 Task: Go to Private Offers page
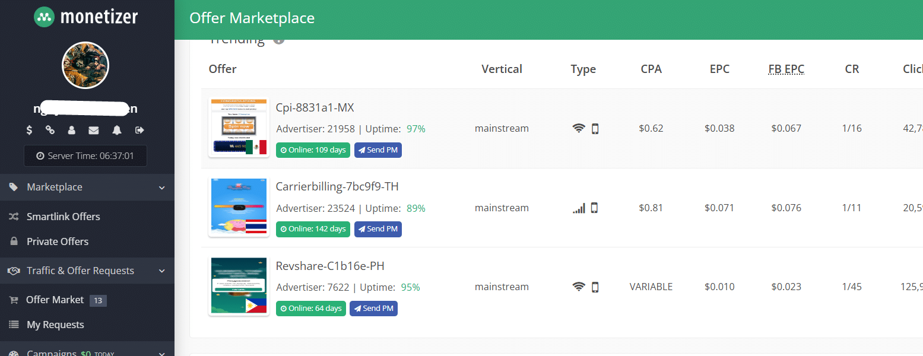57,241
